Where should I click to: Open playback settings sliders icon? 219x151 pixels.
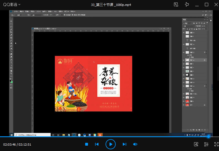pos(206,144)
